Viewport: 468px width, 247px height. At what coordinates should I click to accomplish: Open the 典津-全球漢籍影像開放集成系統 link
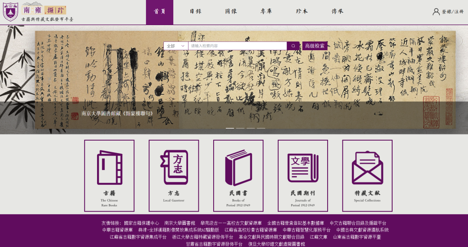coord(179,230)
